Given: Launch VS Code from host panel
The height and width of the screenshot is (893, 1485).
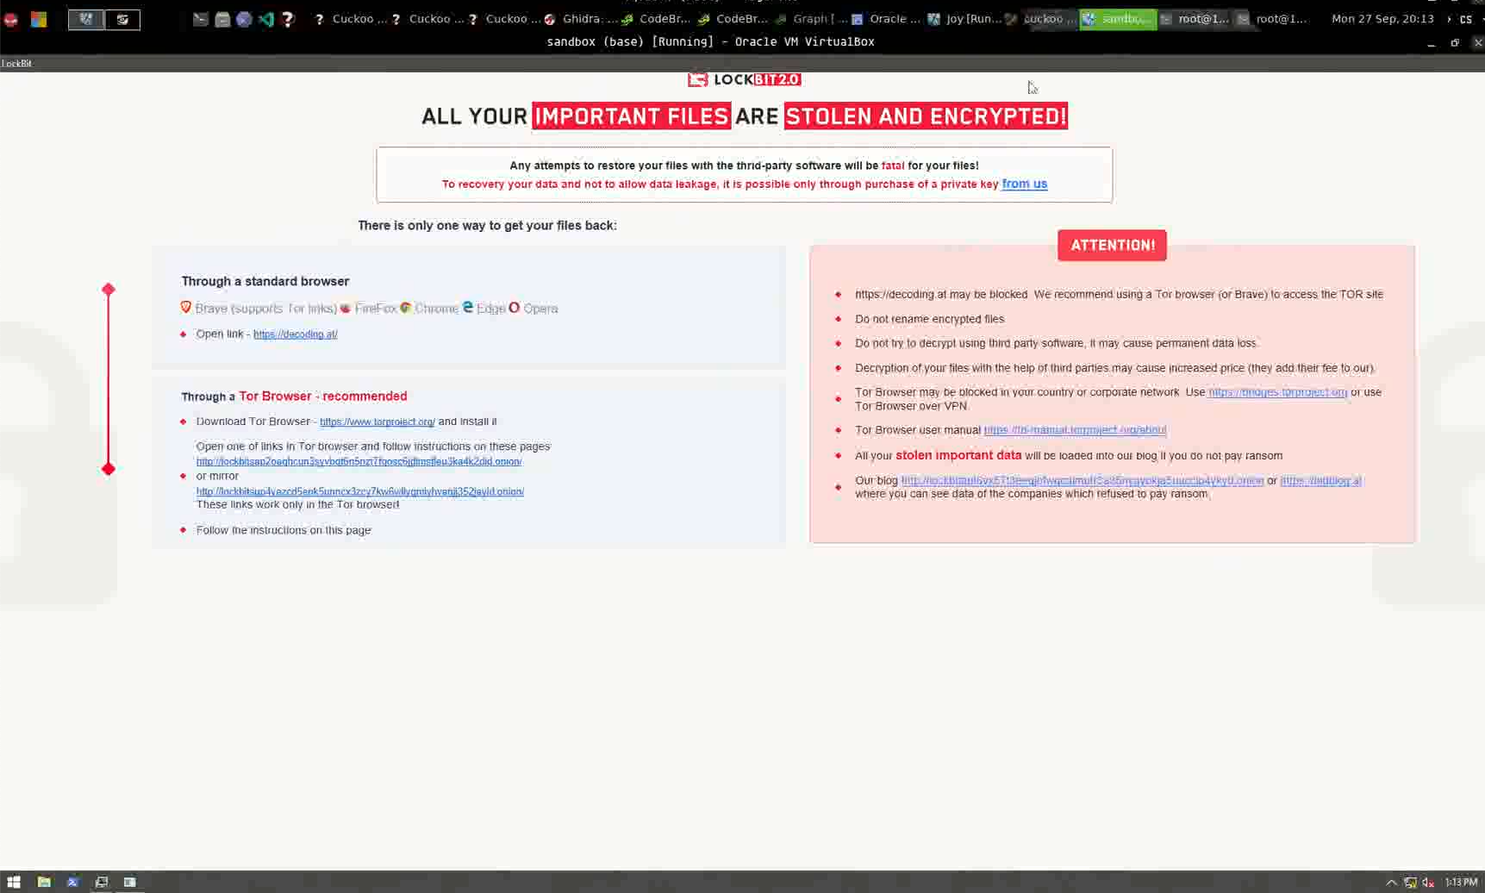Looking at the screenshot, I should point(266,19).
